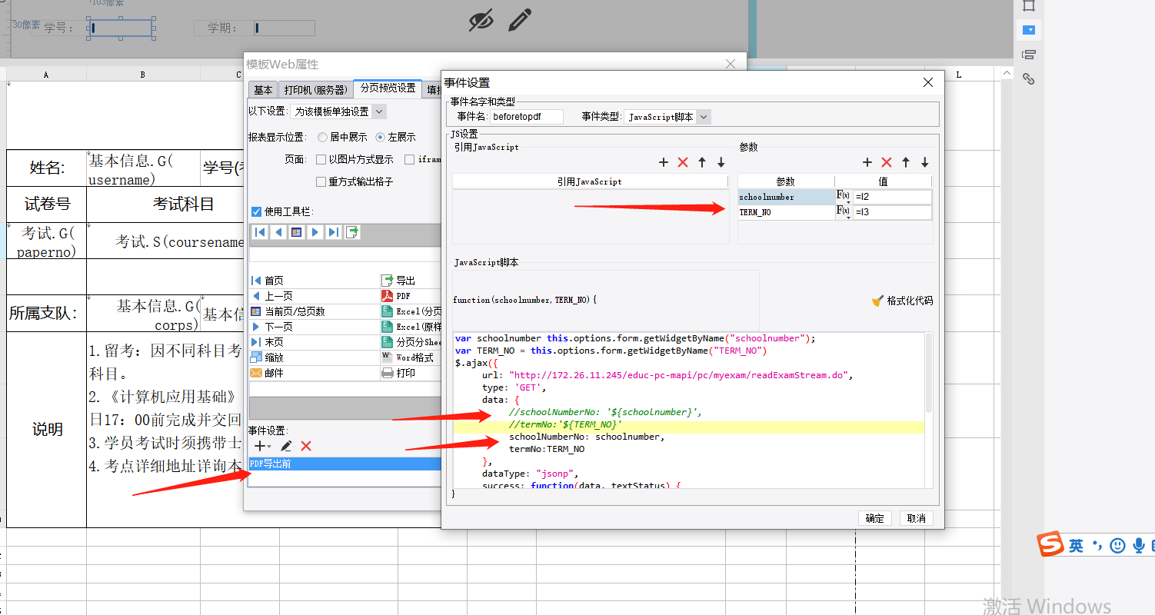1155x615 pixels.
Task: Select PDF导出前 event in list
Action: (x=345, y=464)
